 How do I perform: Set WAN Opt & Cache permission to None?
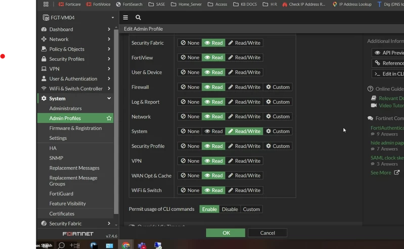coord(190,175)
